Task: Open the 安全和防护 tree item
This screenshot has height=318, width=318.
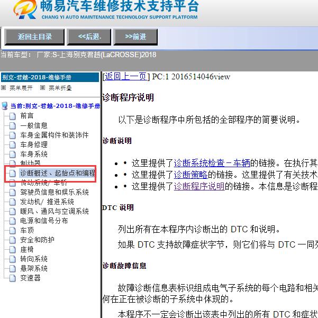Action: point(37,240)
